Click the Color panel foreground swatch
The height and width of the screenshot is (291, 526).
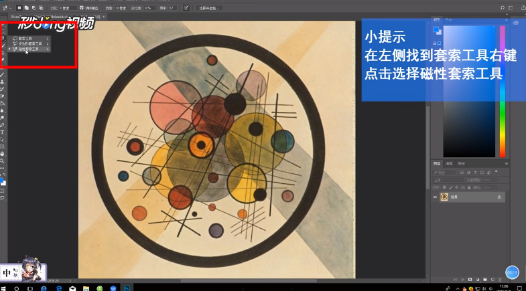pyautogui.click(x=436, y=29)
